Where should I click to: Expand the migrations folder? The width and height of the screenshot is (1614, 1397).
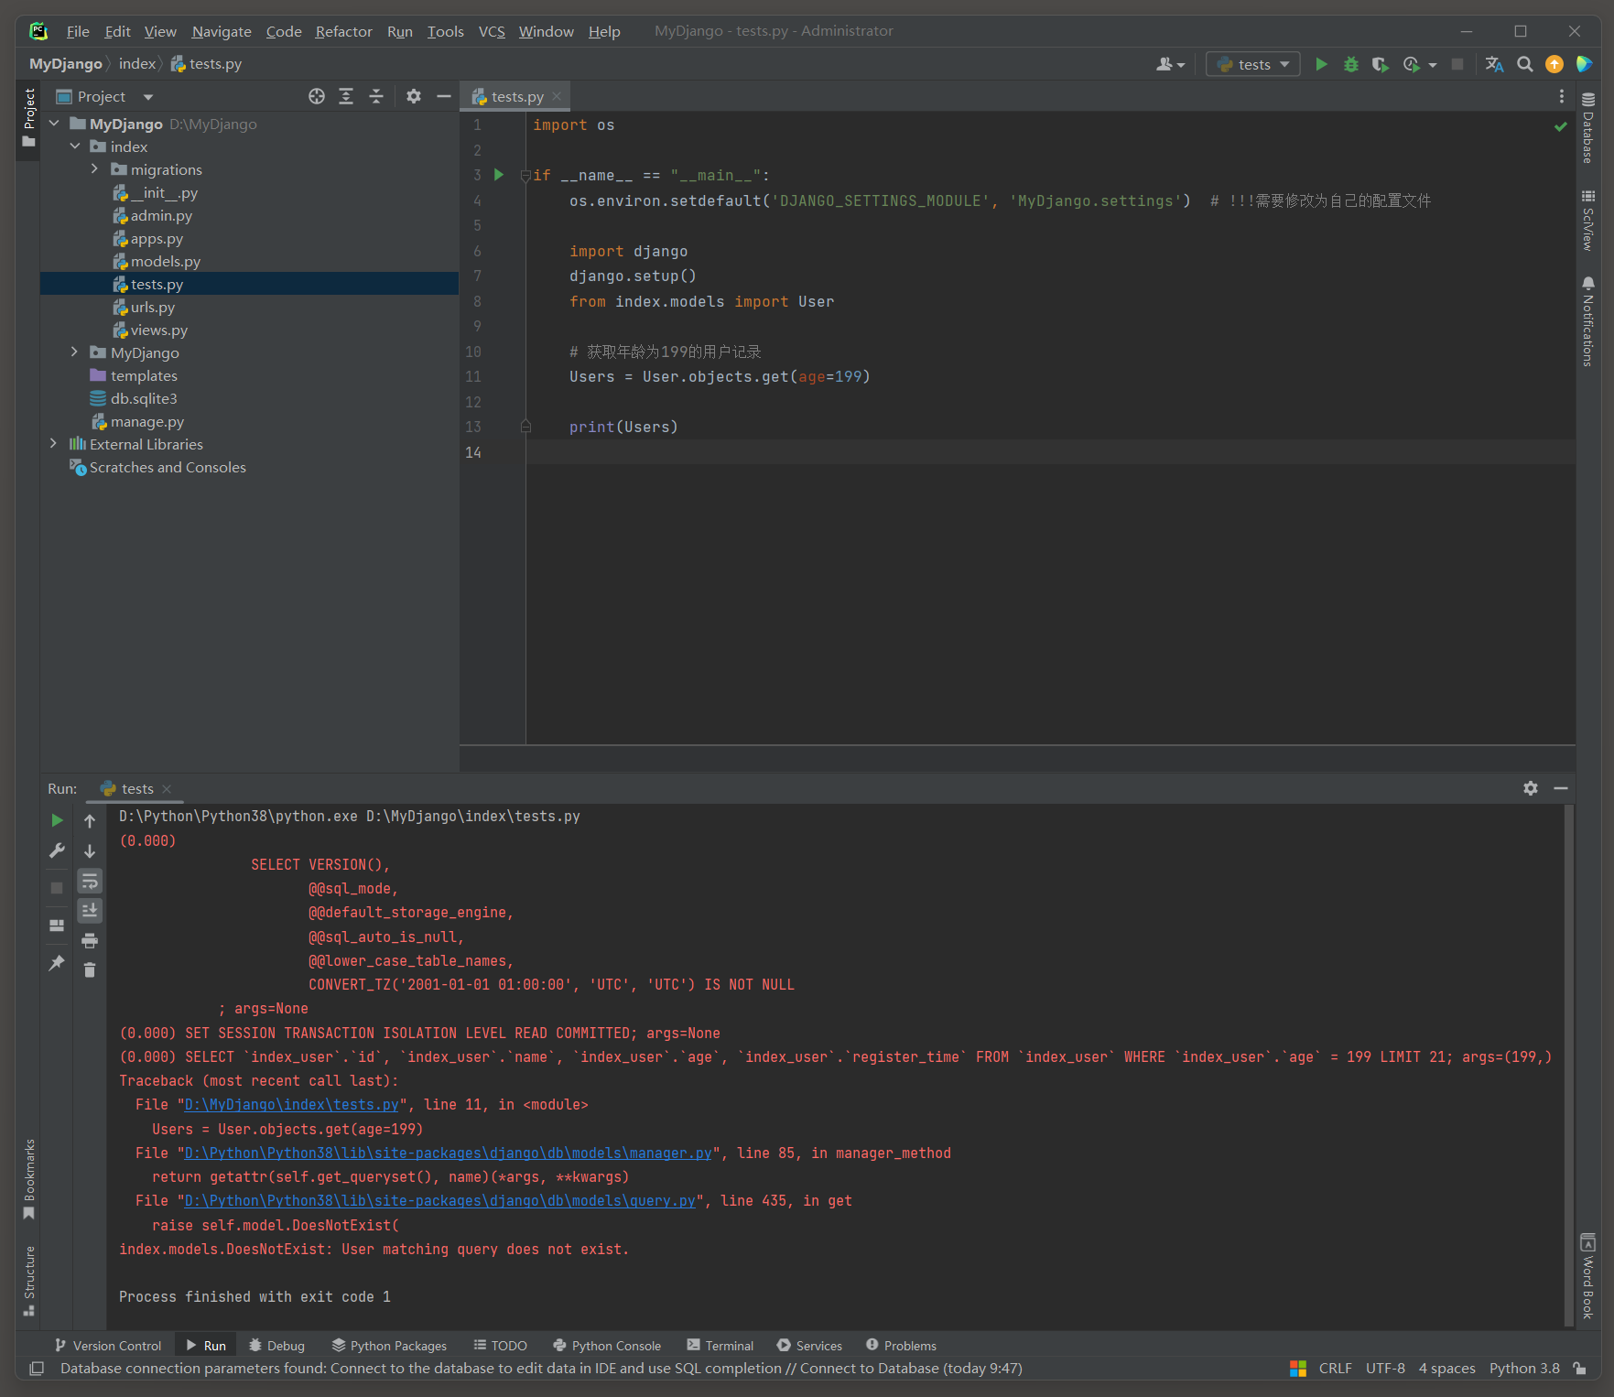click(94, 169)
